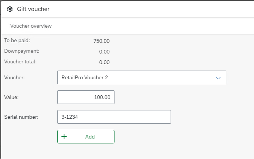Viewport: 254px width, 159px height.
Task: Click the Gift voucher title text
Action: [x=33, y=9]
